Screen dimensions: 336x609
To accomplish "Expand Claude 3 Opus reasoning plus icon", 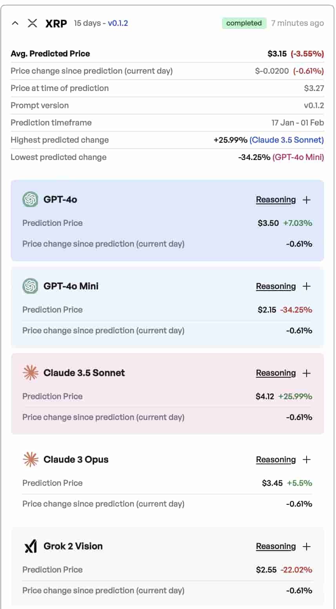I will (x=307, y=460).
